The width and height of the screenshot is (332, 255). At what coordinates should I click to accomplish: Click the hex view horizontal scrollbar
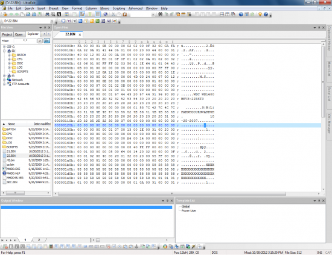[x=172, y=194]
